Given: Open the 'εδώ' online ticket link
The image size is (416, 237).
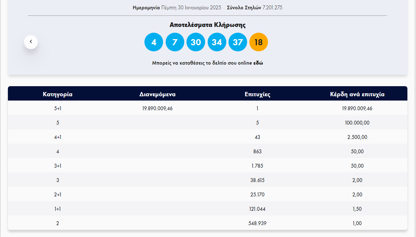Looking at the screenshot, I should click(258, 63).
